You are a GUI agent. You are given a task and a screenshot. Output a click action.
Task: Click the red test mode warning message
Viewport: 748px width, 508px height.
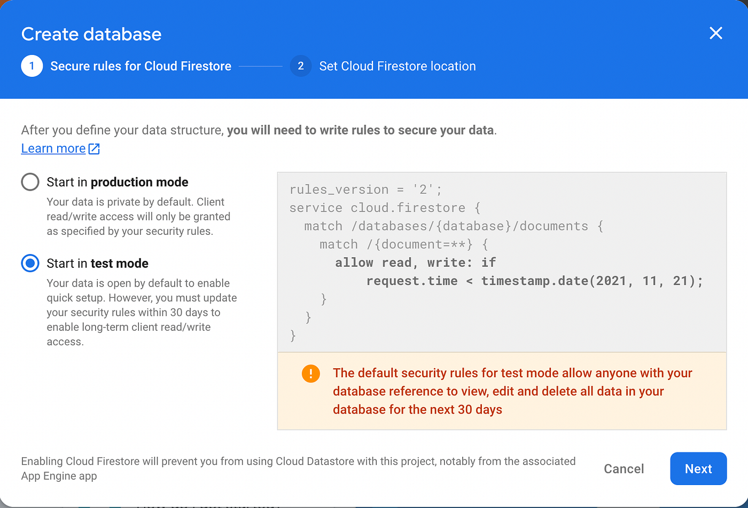point(512,391)
